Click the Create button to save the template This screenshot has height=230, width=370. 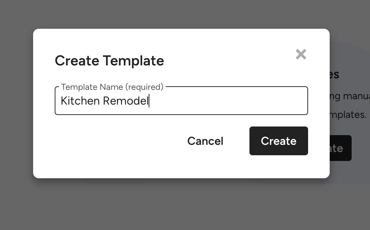(279, 141)
